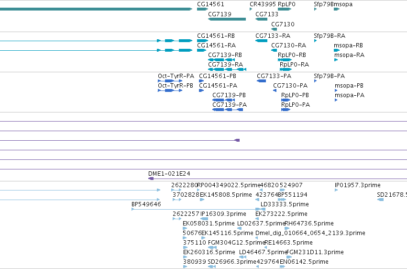Viewport: 407px width, 269px height.
Task: Click the RpLP0-PA protein
Action: [x=286, y=110]
